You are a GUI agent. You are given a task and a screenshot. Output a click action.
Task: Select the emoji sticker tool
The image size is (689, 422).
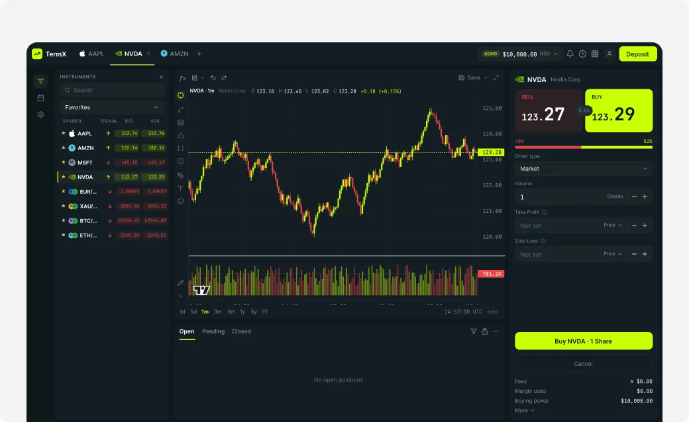point(181,201)
